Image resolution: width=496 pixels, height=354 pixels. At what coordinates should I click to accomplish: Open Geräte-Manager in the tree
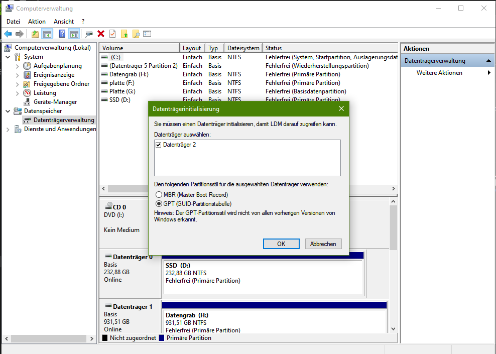55,102
